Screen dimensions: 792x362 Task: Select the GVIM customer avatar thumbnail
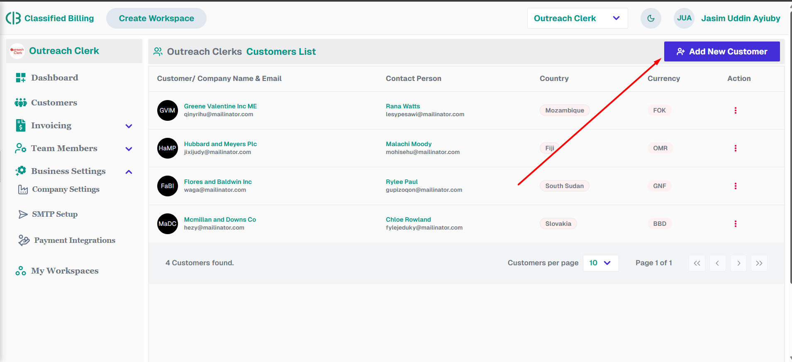click(x=167, y=110)
